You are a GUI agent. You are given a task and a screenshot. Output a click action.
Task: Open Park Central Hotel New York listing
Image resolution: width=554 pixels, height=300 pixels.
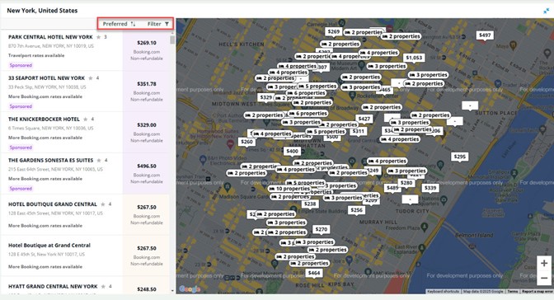(50, 37)
